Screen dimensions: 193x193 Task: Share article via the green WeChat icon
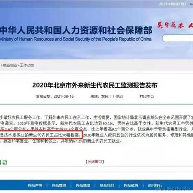5,162
